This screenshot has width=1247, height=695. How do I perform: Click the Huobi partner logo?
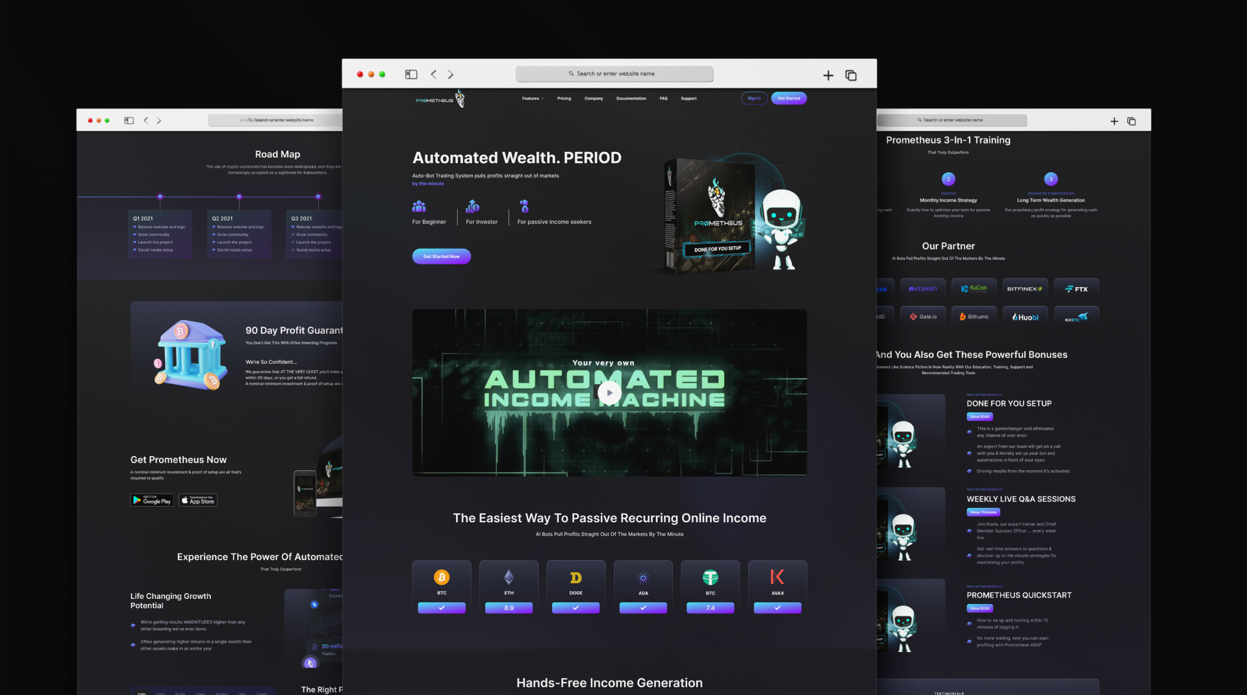point(1025,316)
